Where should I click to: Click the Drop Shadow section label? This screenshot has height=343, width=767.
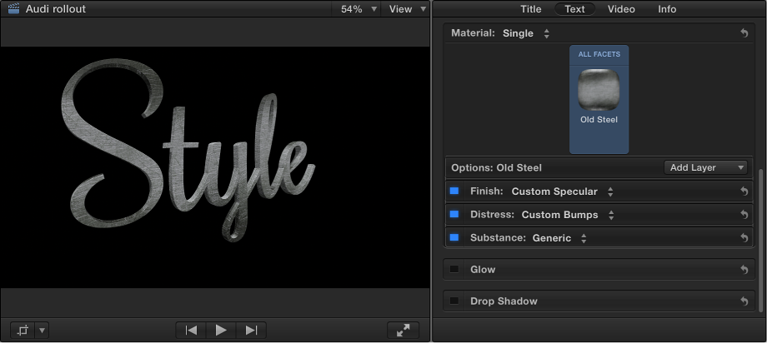(x=504, y=301)
